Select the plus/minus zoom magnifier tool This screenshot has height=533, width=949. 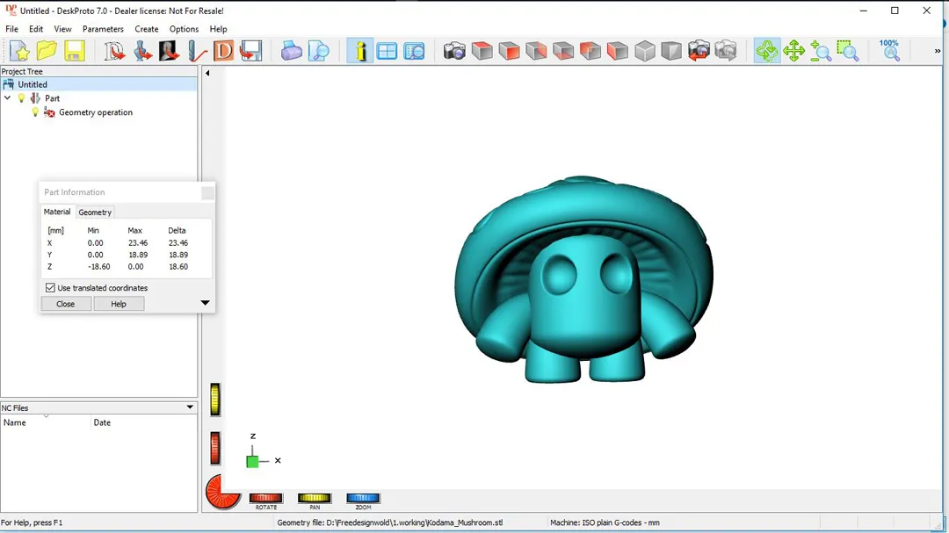[x=821, y=52]
